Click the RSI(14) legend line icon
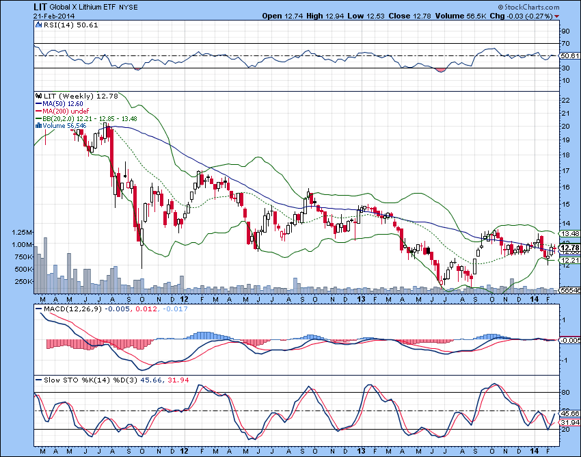The image size is (581, 457). (38, 25)
